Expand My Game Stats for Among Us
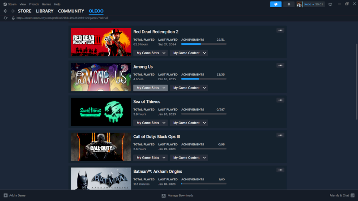Image resolution: width=358 pixels, height=201 pixels. coord(150,88)
